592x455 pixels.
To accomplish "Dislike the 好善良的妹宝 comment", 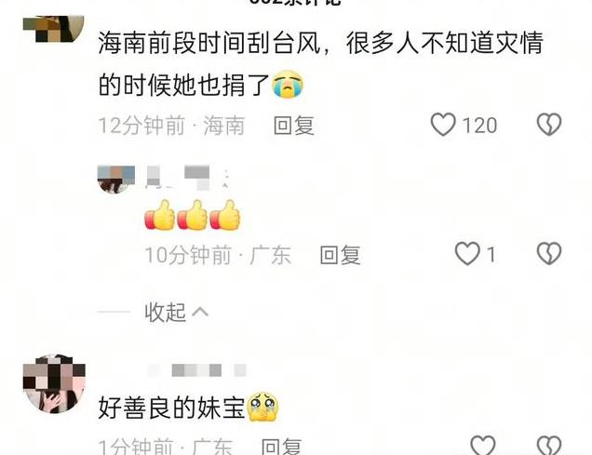I will coord(549,445).
